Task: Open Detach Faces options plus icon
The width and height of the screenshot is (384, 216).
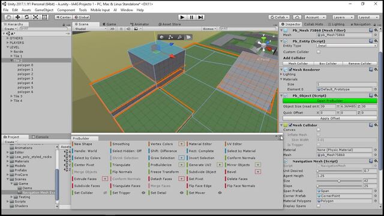Action: point(181,179)
